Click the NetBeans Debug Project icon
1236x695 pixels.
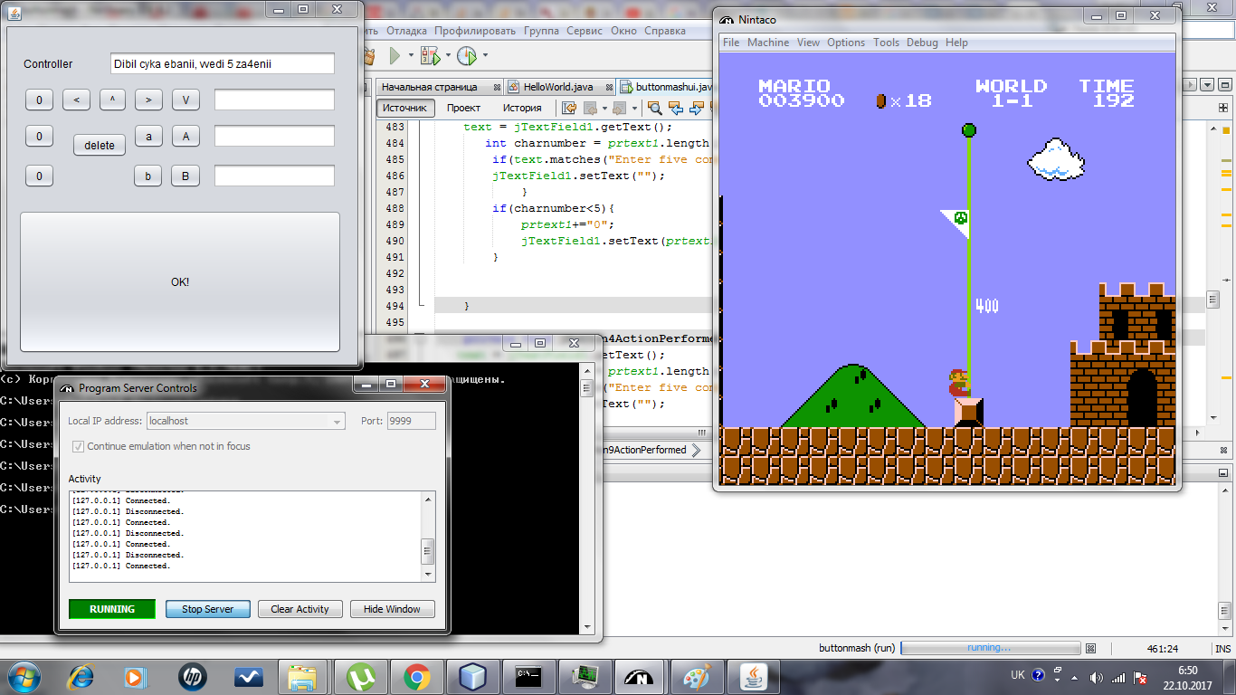tap(429, 56)
